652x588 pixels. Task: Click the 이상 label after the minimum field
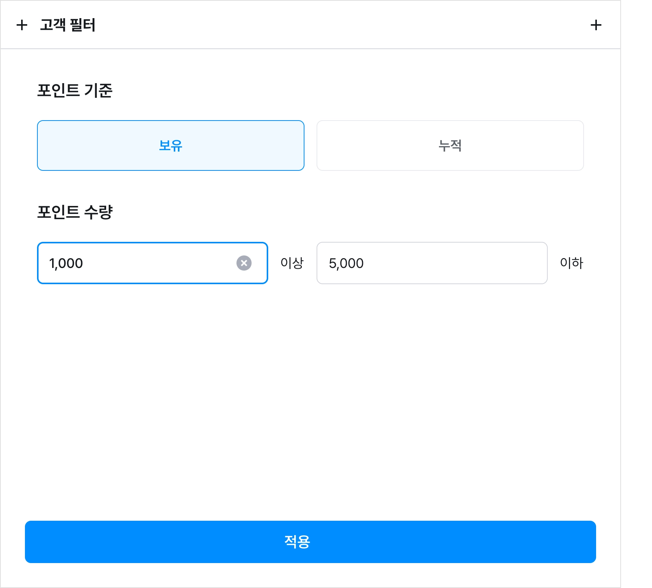point(292,263)
